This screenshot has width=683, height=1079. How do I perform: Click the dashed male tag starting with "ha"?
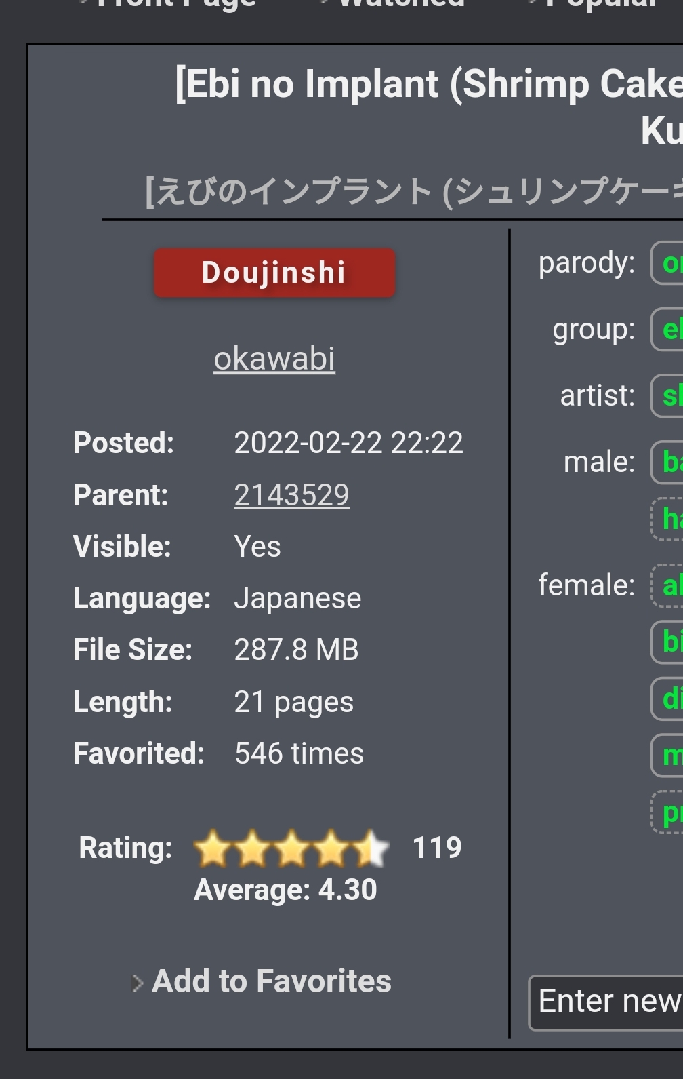coord(668,519)
